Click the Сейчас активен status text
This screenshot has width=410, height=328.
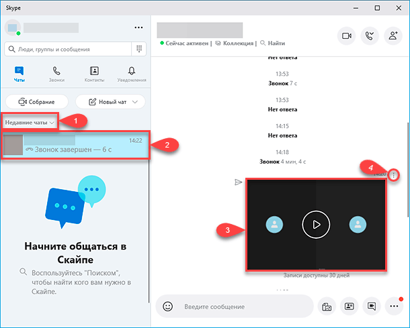pos(187,43)
